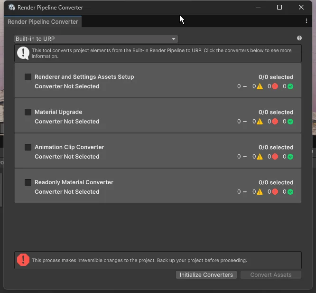Expand the Readonly Material Converter row title

tap(74, 182)
